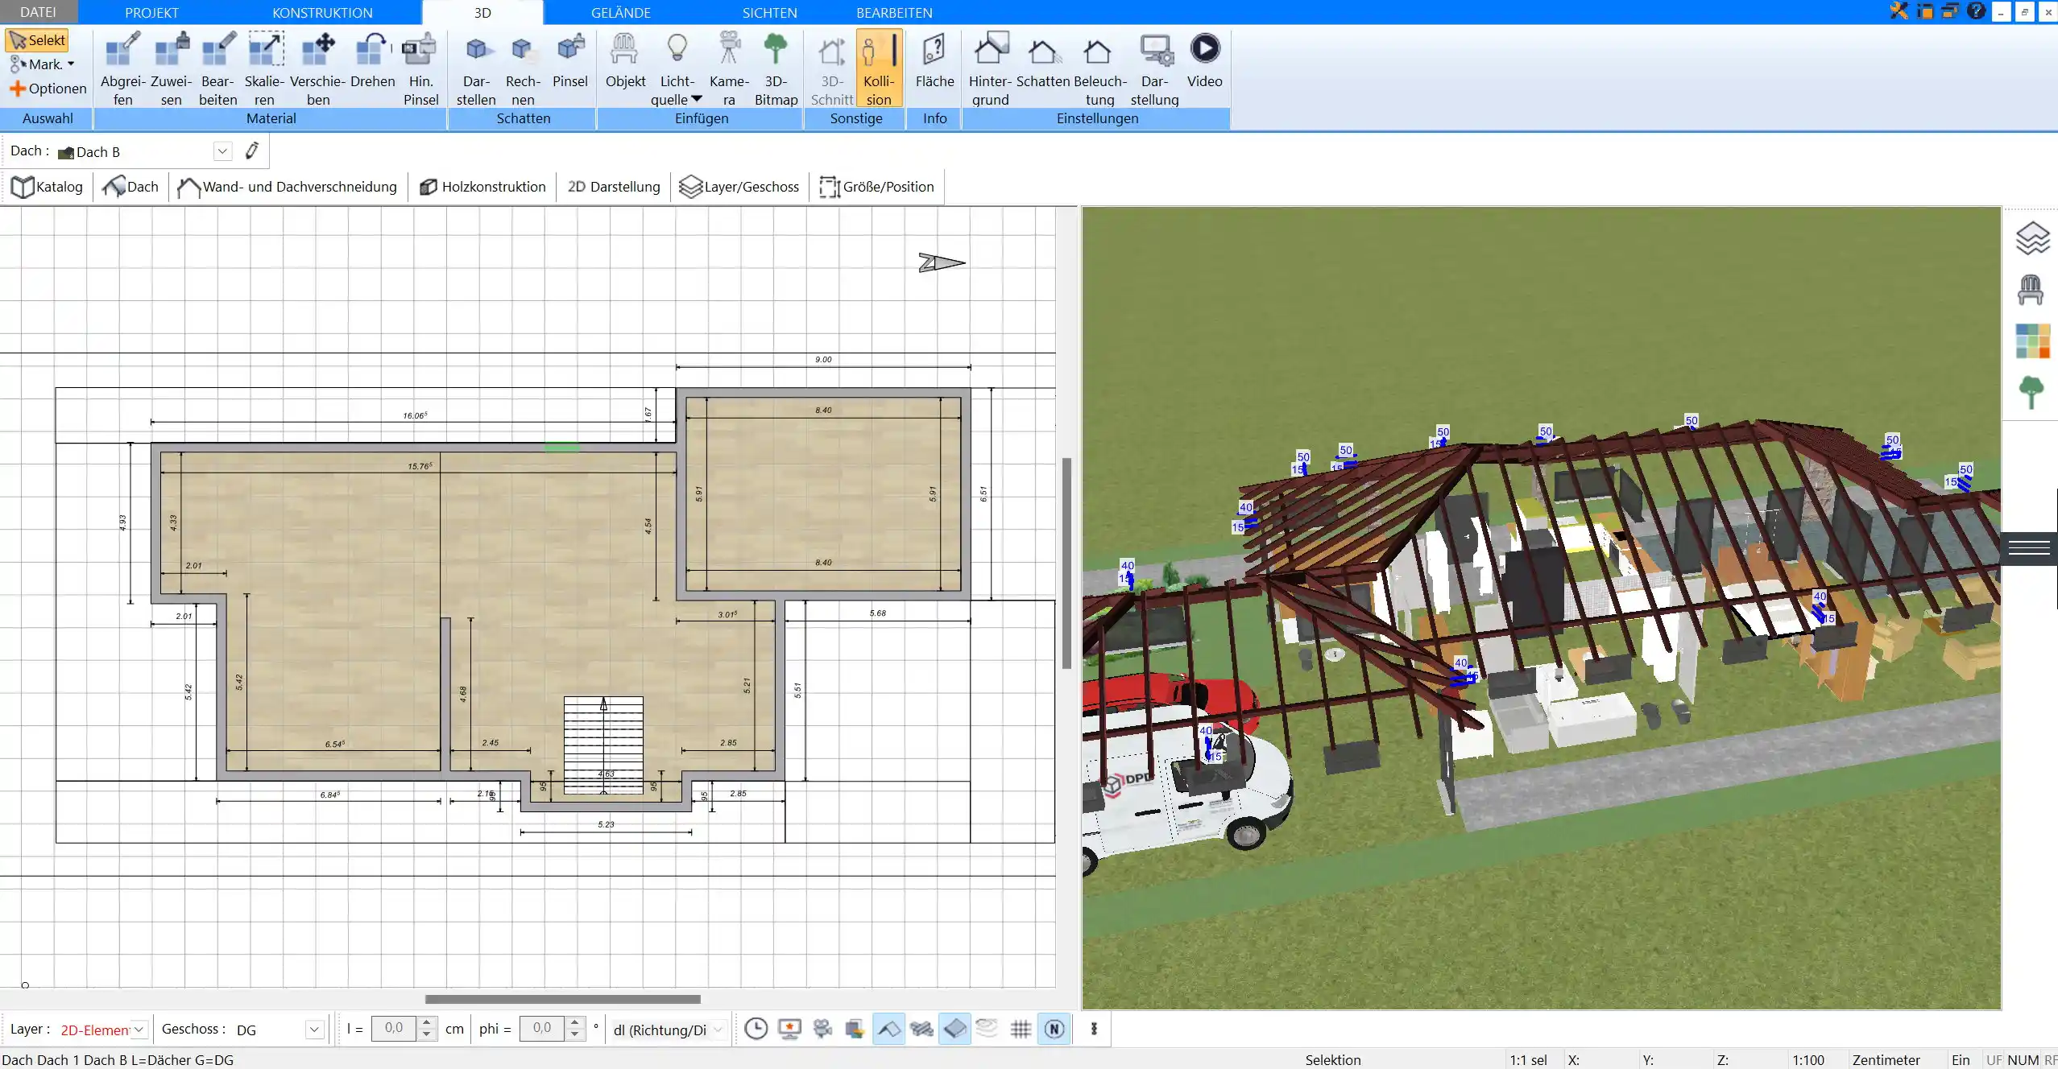Image resolution: width=2058 pixels, height=1069 pixels.
Task: Open Darstellung display settings
Action: click(1154, 68)
